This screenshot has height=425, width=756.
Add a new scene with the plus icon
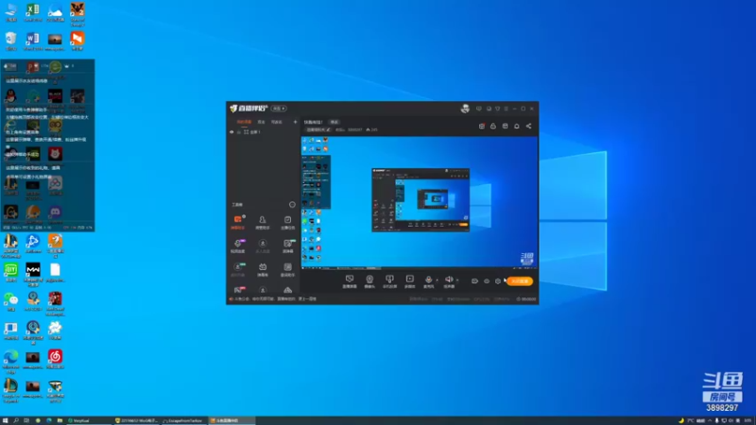coord(295,122)
